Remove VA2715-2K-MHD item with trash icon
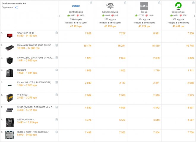This screenshot has height=142, width=196. pyautogui.click(x=56, y=33)
